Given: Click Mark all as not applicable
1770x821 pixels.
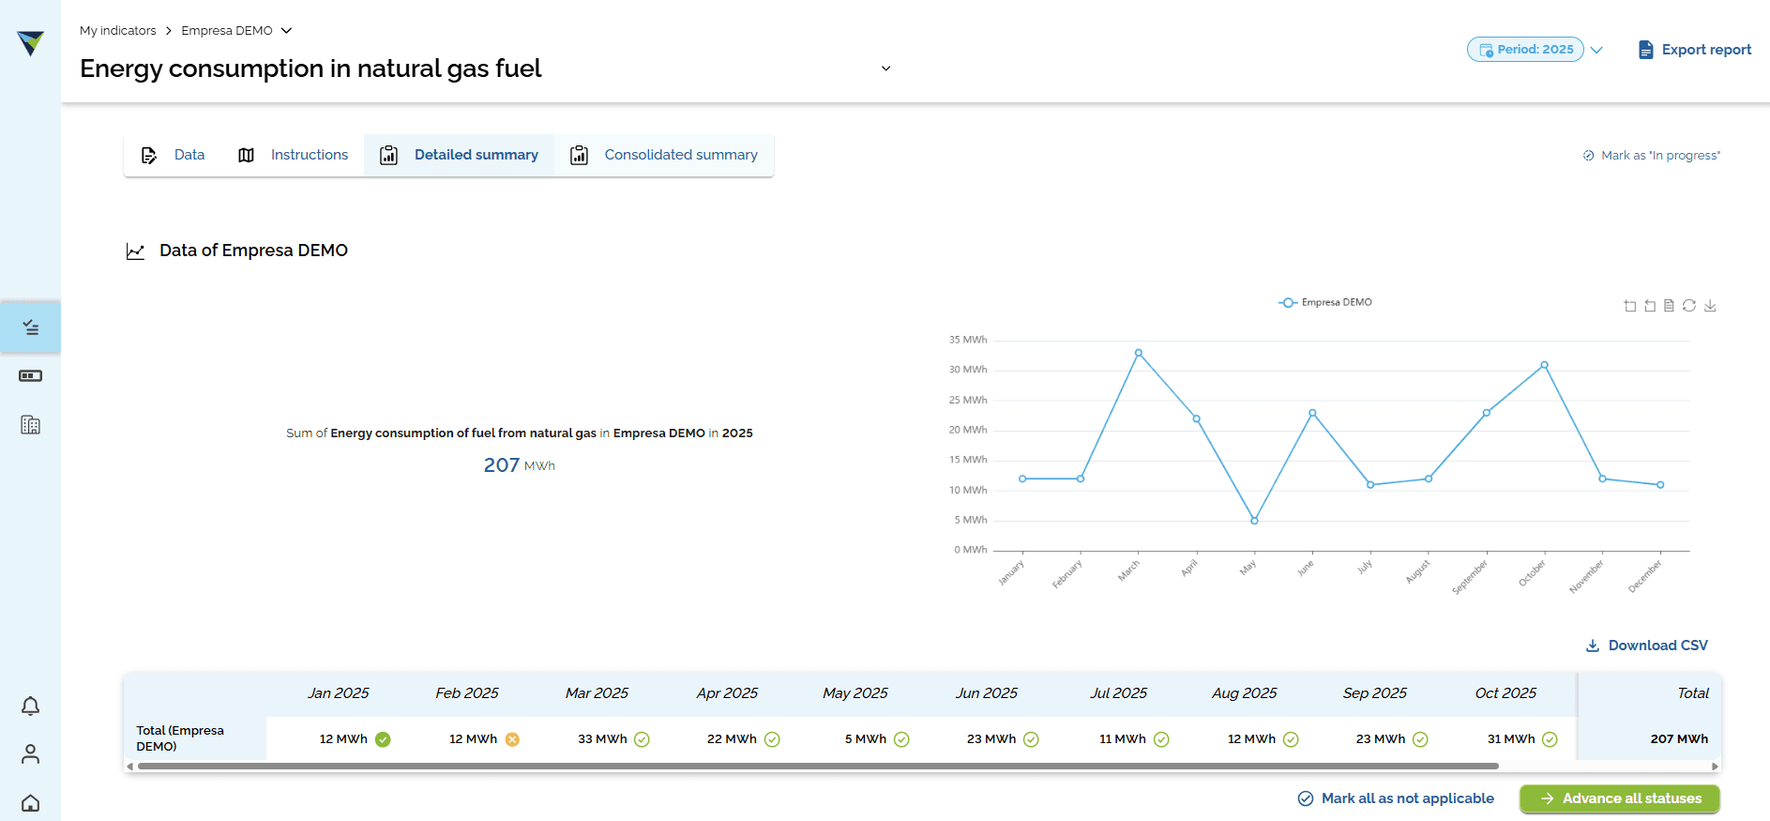Looking at the screenshot, I should coord(1396,798).
